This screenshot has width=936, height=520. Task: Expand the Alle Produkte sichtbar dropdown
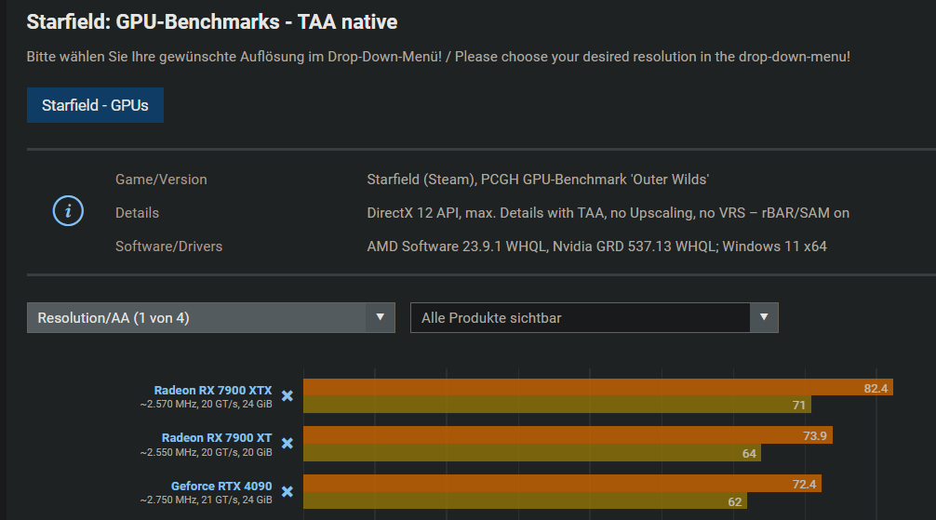(x=594, y=318)
